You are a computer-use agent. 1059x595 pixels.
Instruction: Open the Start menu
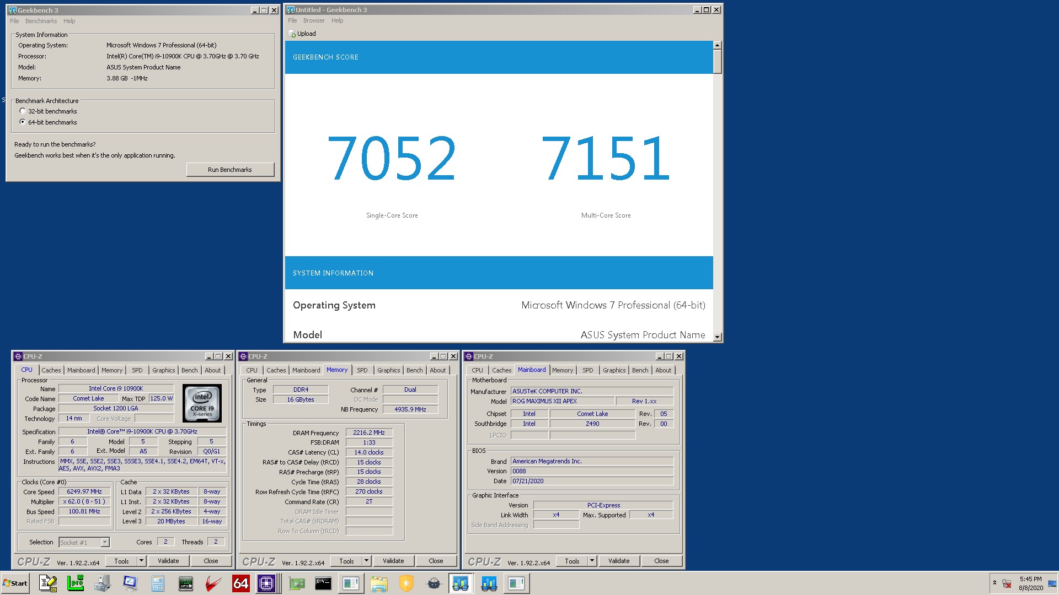[15, 583]
